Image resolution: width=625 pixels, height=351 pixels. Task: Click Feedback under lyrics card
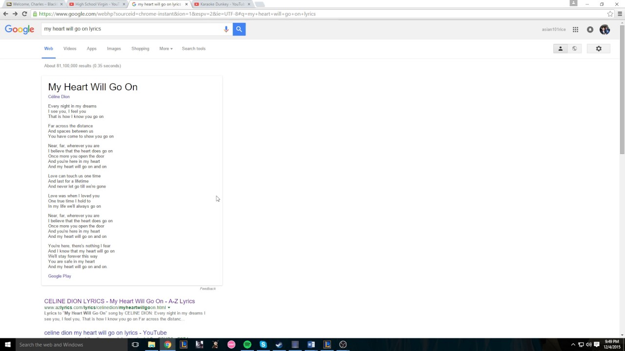[x=208, y=289]
